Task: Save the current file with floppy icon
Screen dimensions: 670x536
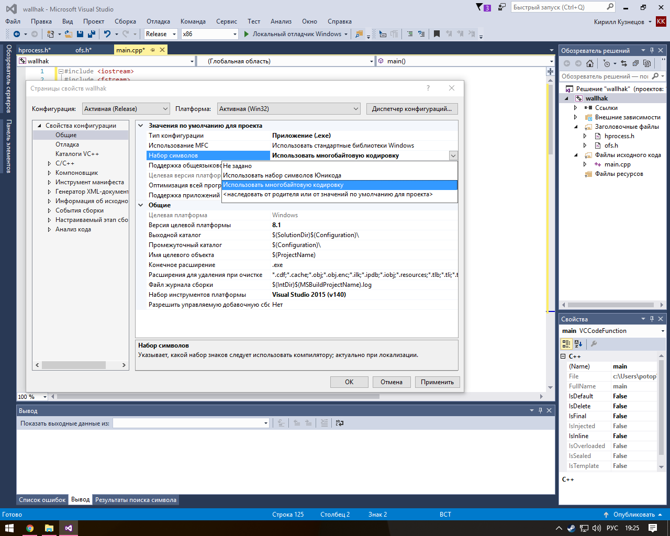Action: (x=80, y=34)
